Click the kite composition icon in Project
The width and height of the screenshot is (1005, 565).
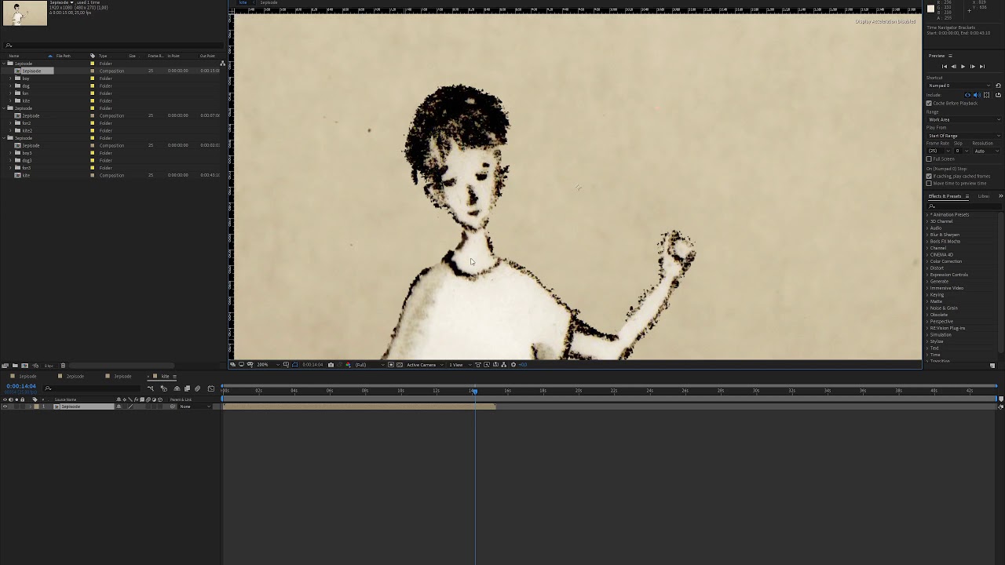17,175
